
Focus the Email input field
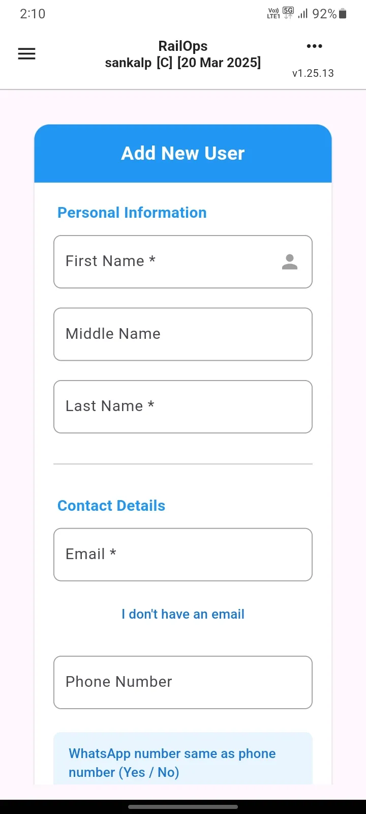(183, 555)
